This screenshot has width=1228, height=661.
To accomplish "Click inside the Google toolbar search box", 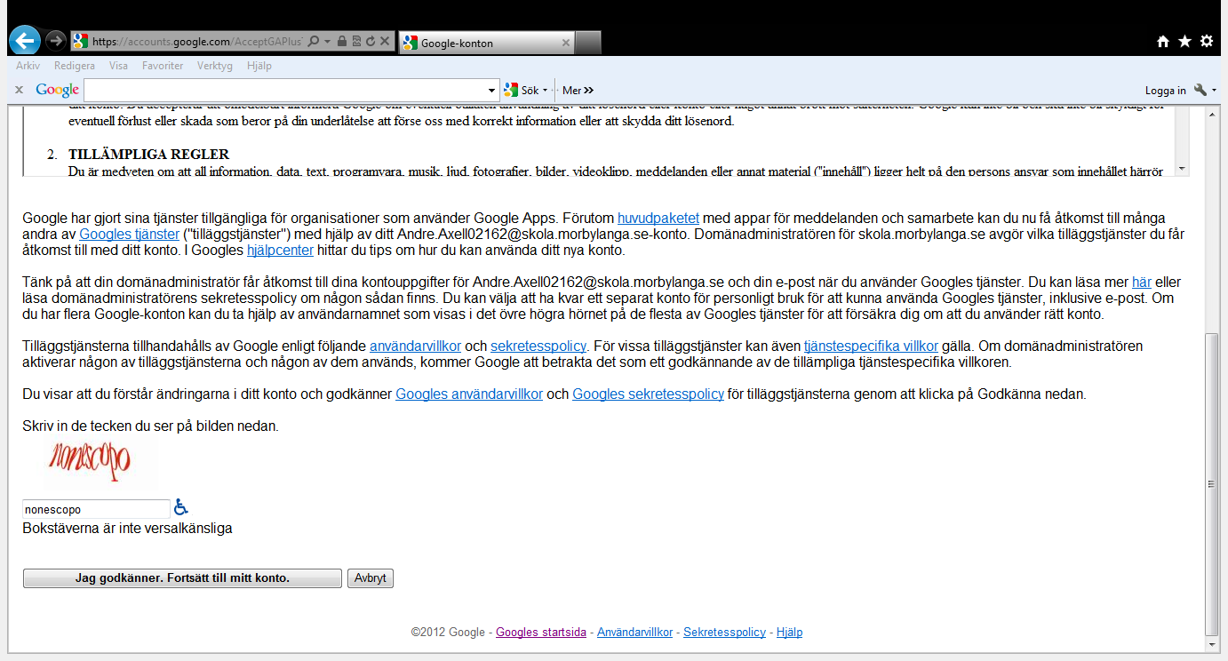I will click(x=285, y=90).
